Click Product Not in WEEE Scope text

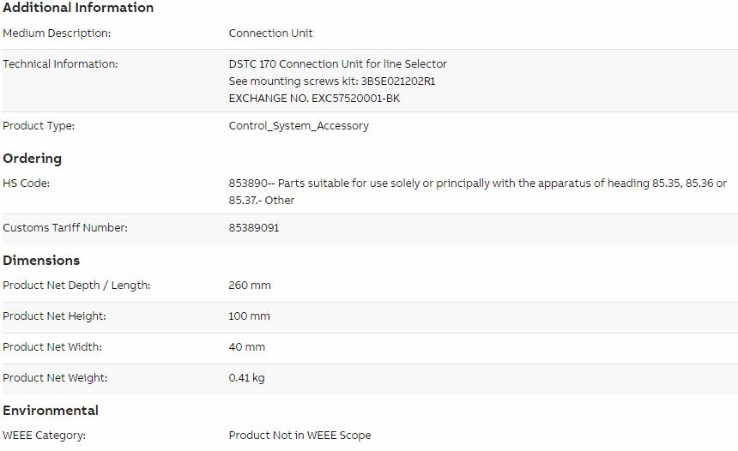click(x=299, y=436)
